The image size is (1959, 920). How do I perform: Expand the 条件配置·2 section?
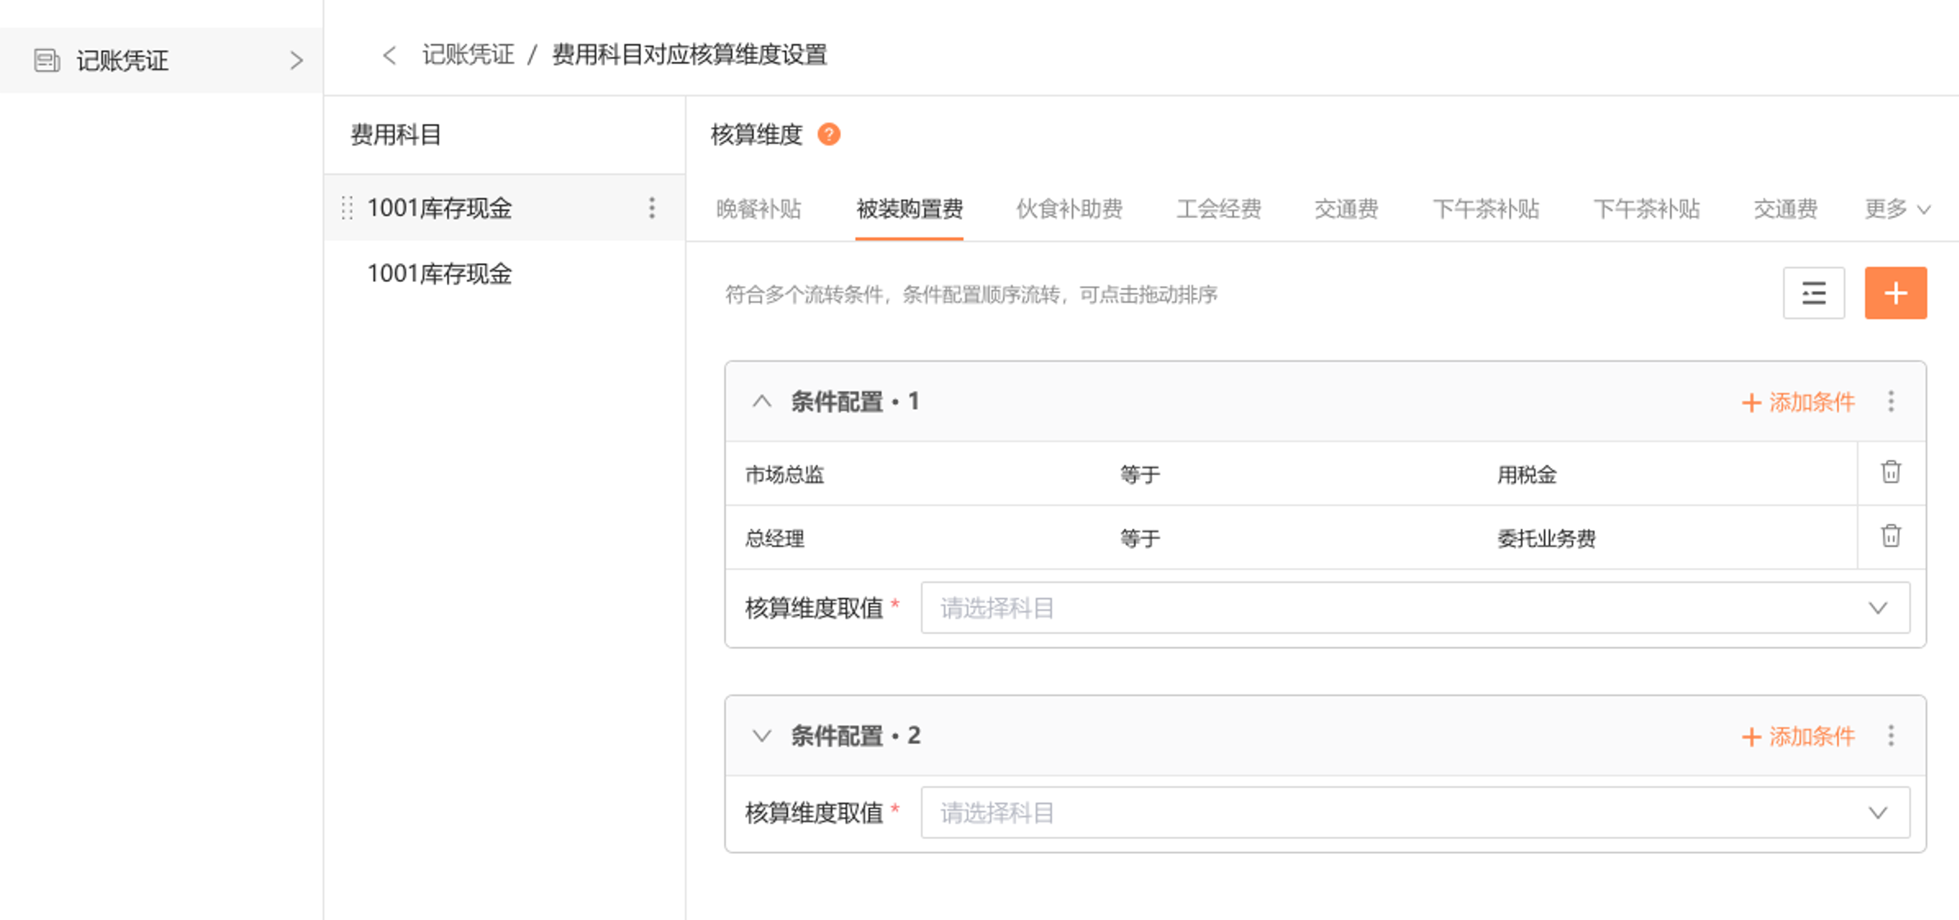coord(763,736)
